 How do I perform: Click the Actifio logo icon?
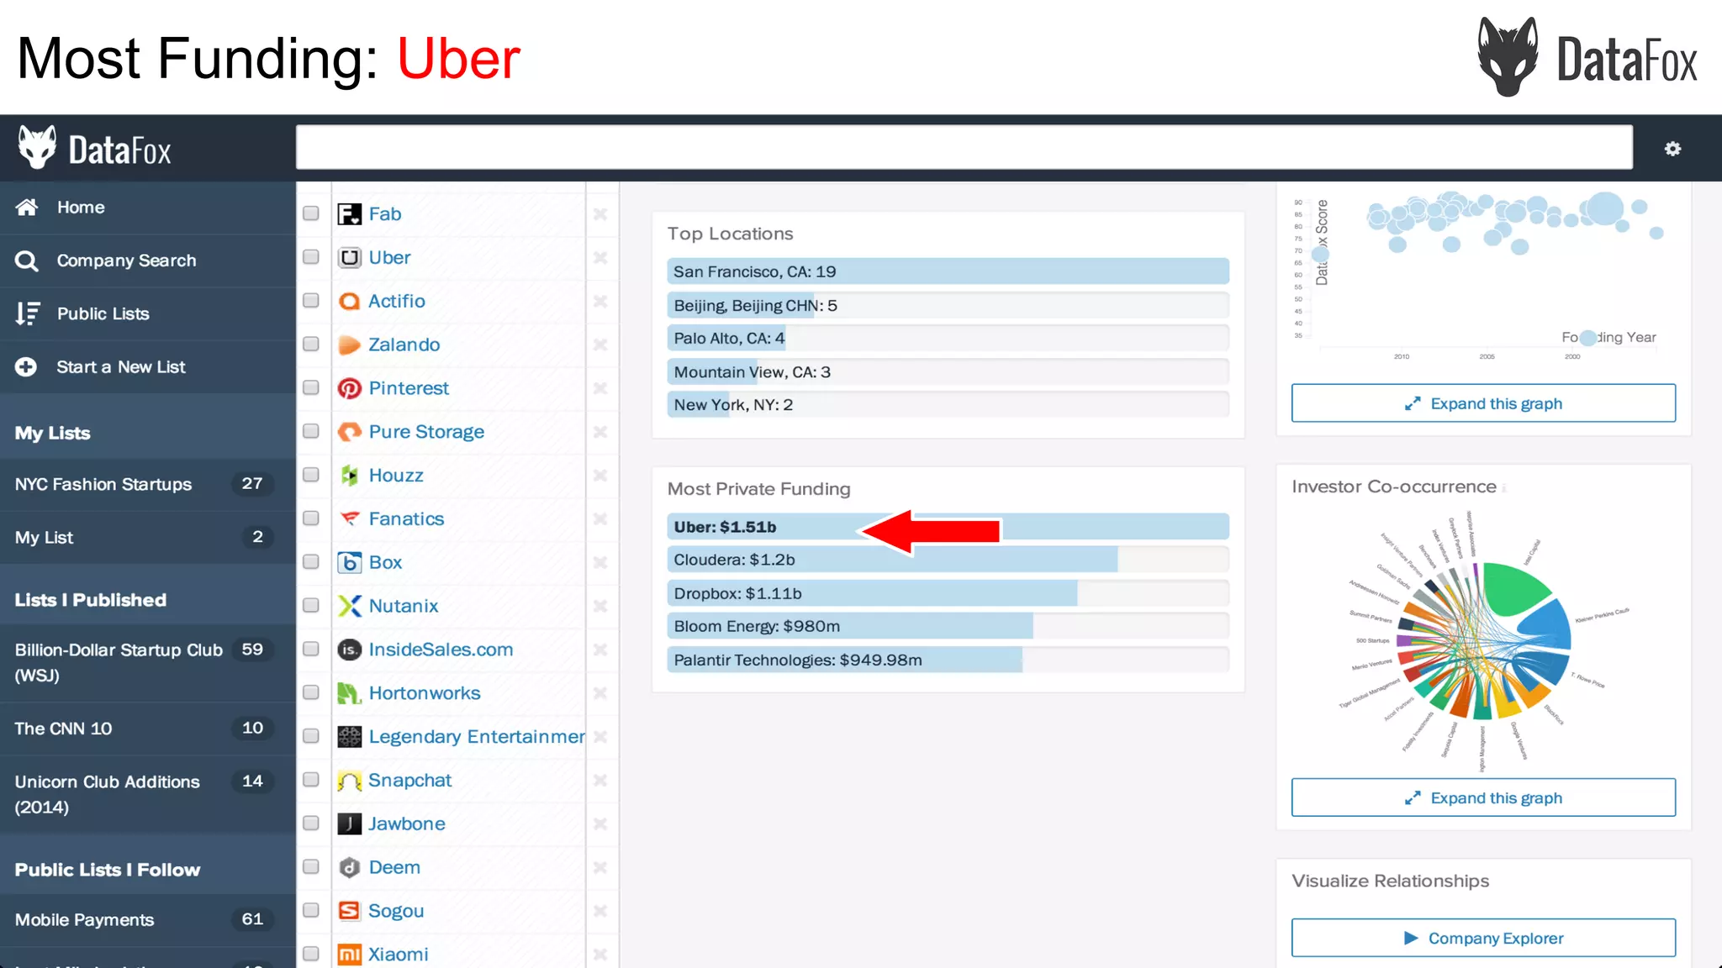point(349,301)
